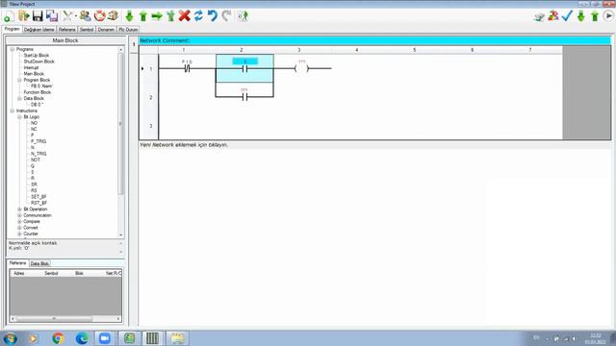Image resolution: width=616 pixels, height=346 pixels.
Task: Open help via the lifebuoy icon
Action: [x=100, y=16]
